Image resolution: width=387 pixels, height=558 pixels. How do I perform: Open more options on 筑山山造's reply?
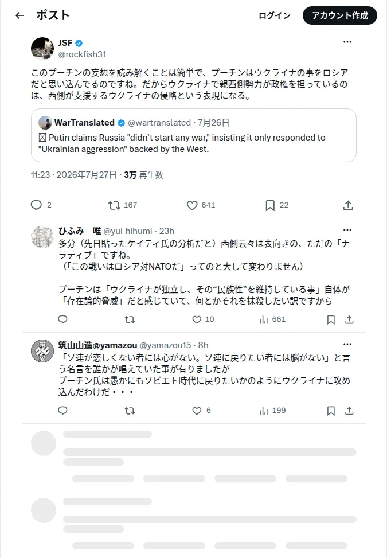347,344
